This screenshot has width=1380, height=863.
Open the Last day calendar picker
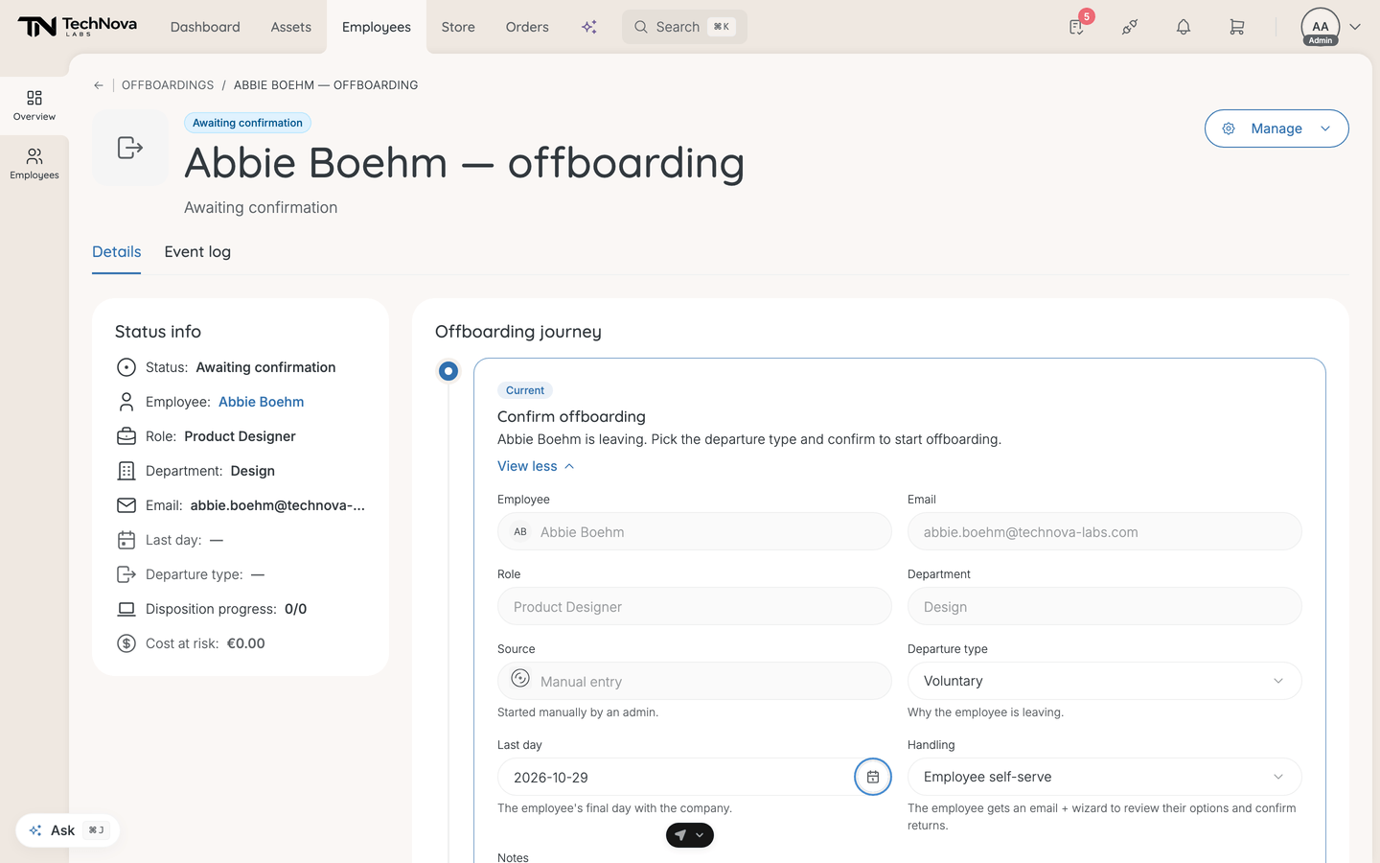pyautogui.click(x=873, y=777)
